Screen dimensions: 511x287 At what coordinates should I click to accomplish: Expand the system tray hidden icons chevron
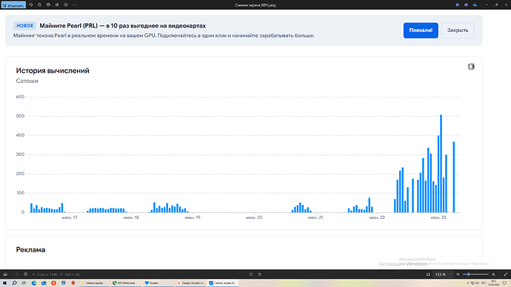468,283
